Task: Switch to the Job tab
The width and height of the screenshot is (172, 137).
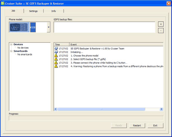Action: [x=13, y=11]
